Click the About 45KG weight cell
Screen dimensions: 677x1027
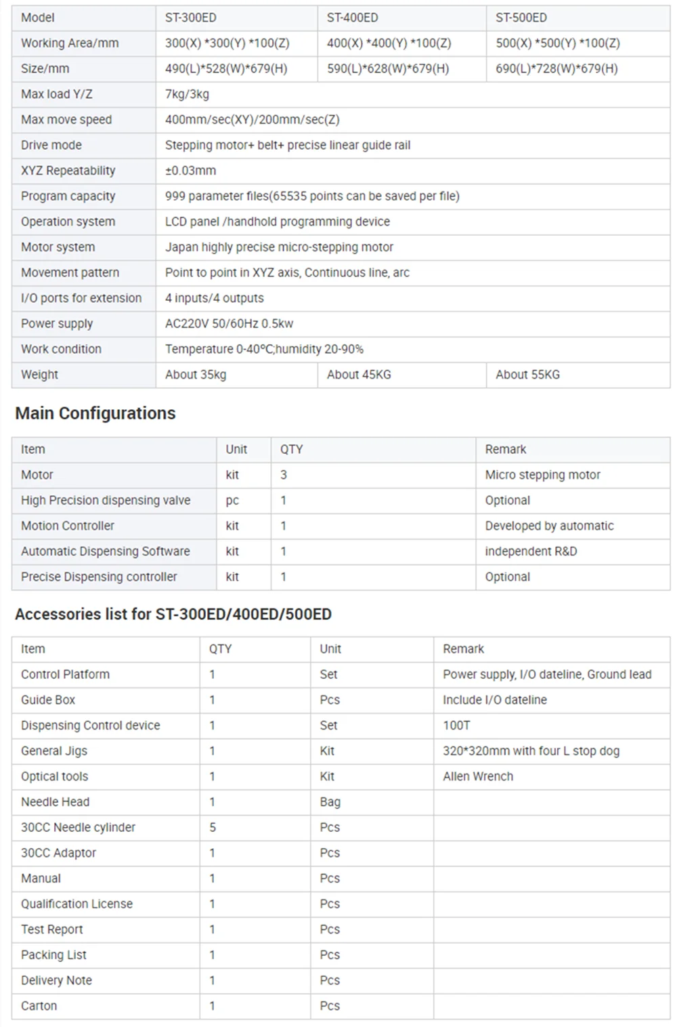(402, 375)
